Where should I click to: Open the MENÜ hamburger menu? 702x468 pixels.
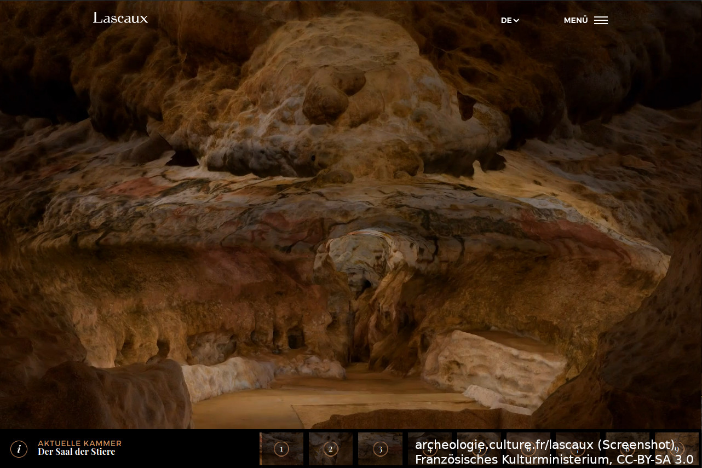pyautogui.click(x=586, y=20)
